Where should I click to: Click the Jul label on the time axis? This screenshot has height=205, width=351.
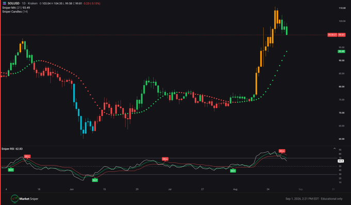point(170,190)
